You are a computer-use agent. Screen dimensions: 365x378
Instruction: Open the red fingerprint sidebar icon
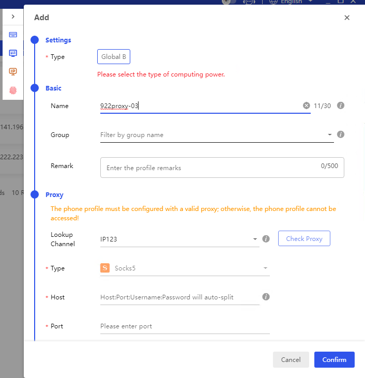click(x=13, y=90)
